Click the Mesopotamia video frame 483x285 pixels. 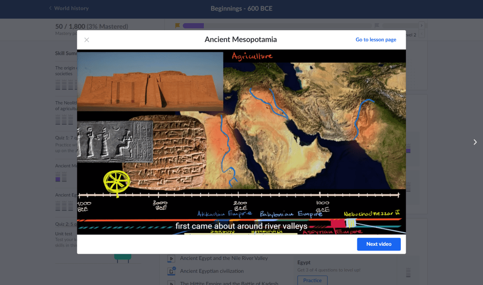coord(241,142)
